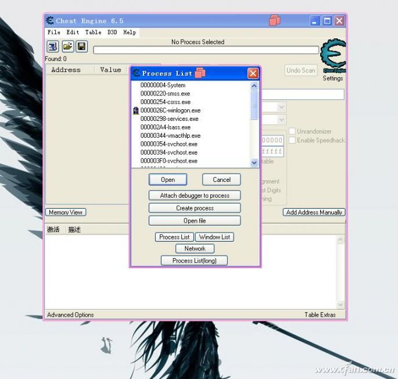The image size is (398, 379).
Task: Expand the upper scan type dropdown
Action: (x=281, y=107)
